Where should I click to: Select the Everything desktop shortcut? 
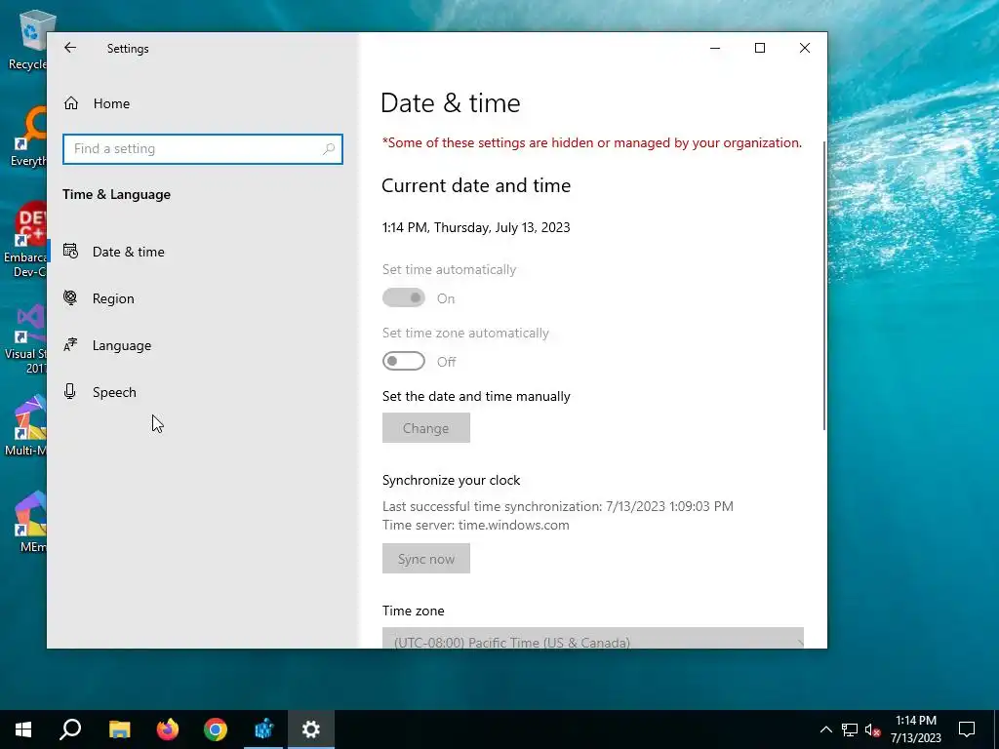(28, 137)
